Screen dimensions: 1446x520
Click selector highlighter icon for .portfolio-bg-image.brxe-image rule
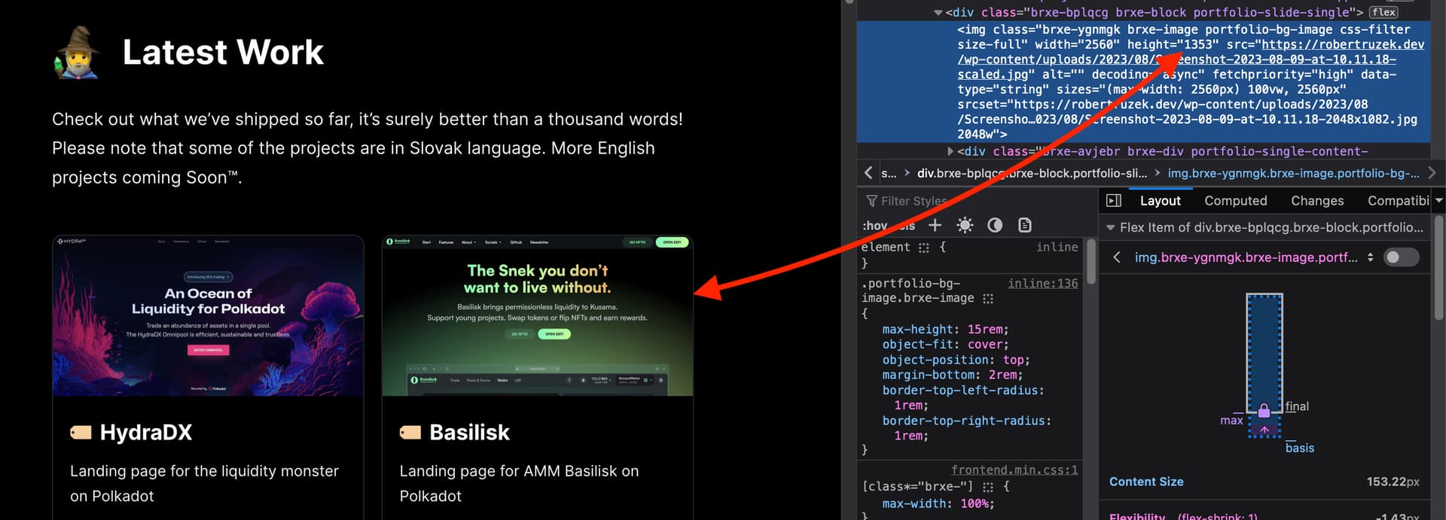(988, 298)
